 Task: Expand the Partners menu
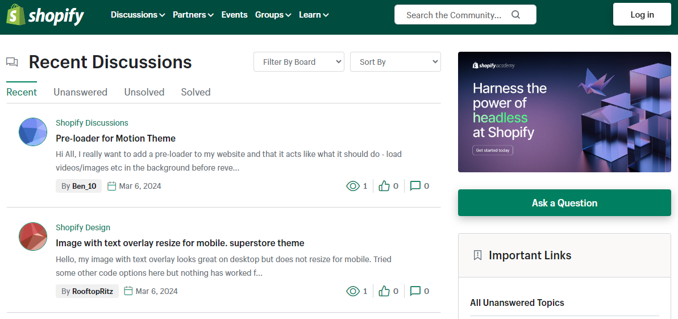[x=193, y=15]
